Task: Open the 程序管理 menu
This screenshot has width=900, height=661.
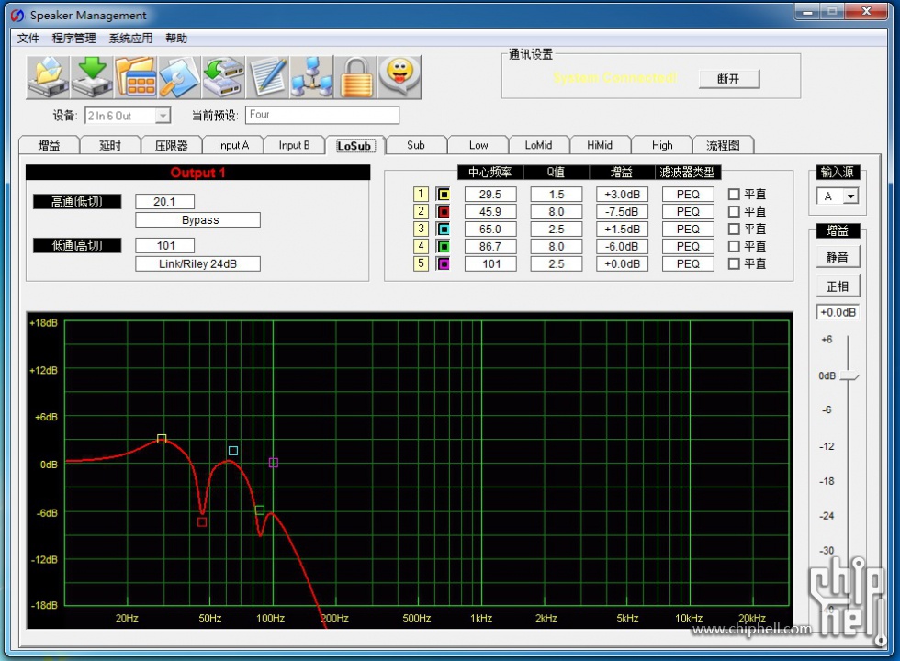Action: point(73,39)
